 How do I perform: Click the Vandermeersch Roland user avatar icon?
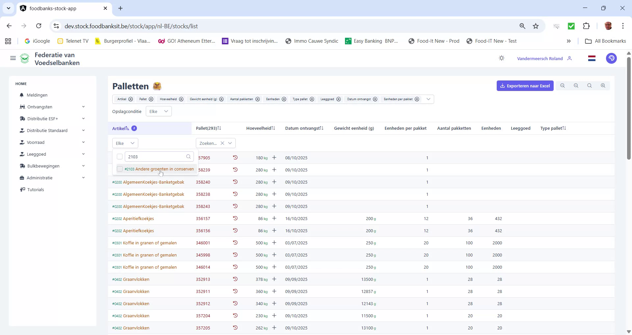pos(570,58)
